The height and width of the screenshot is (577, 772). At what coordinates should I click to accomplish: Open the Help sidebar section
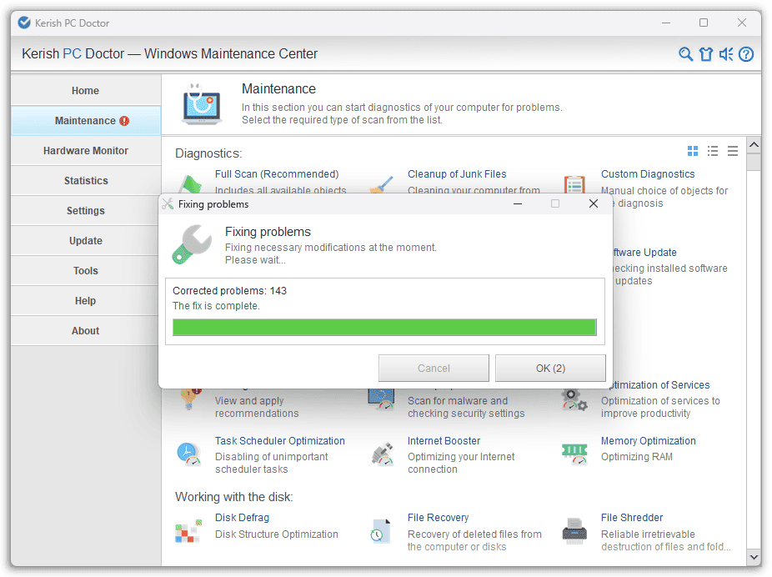point(86,301)
